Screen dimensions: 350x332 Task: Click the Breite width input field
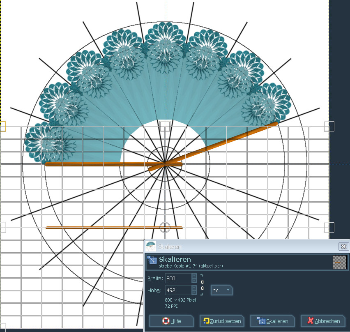[x=176, y=278]
